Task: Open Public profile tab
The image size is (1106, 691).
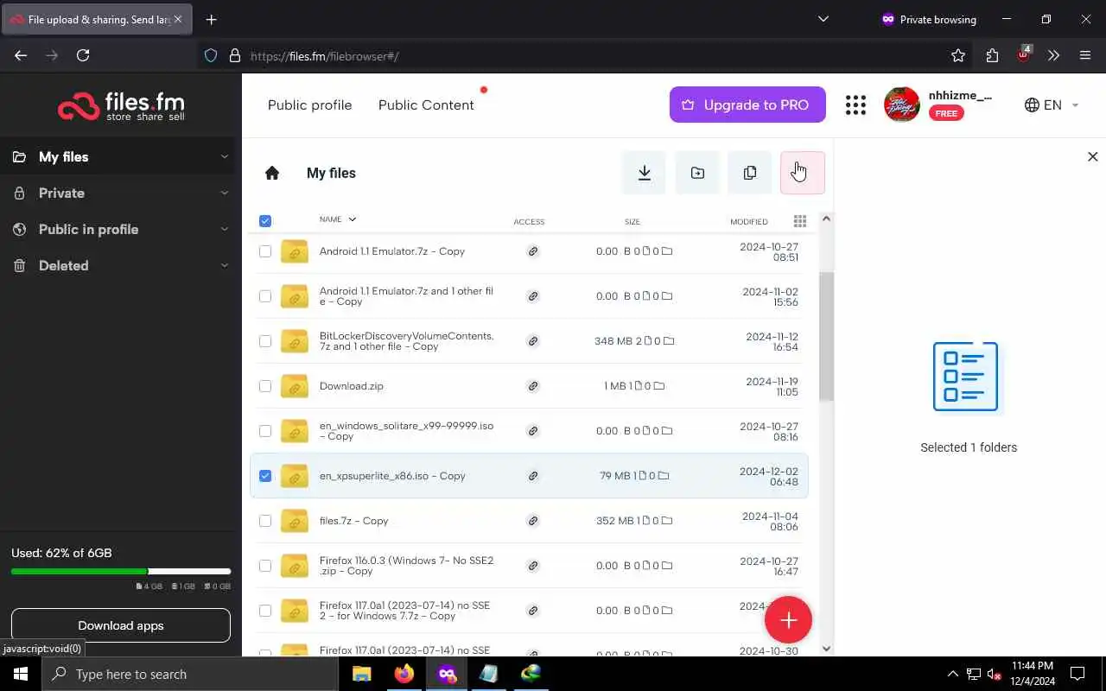Action: [309, 105]
